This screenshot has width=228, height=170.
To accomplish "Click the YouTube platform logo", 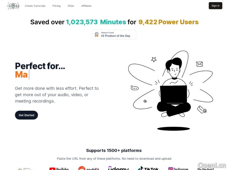I will pos(59,168).
